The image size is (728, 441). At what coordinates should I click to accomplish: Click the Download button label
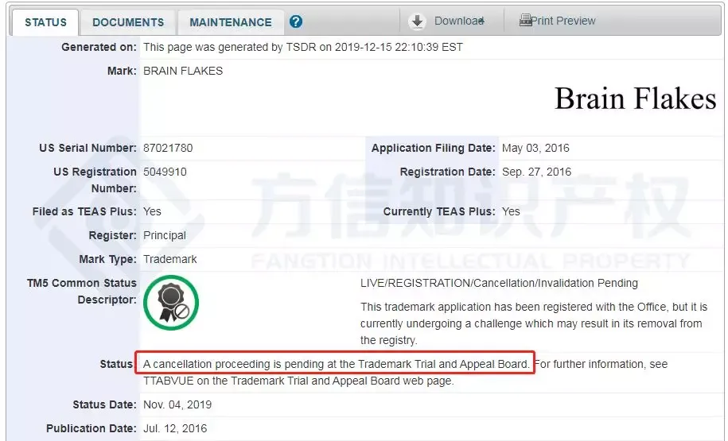[459, 21]
